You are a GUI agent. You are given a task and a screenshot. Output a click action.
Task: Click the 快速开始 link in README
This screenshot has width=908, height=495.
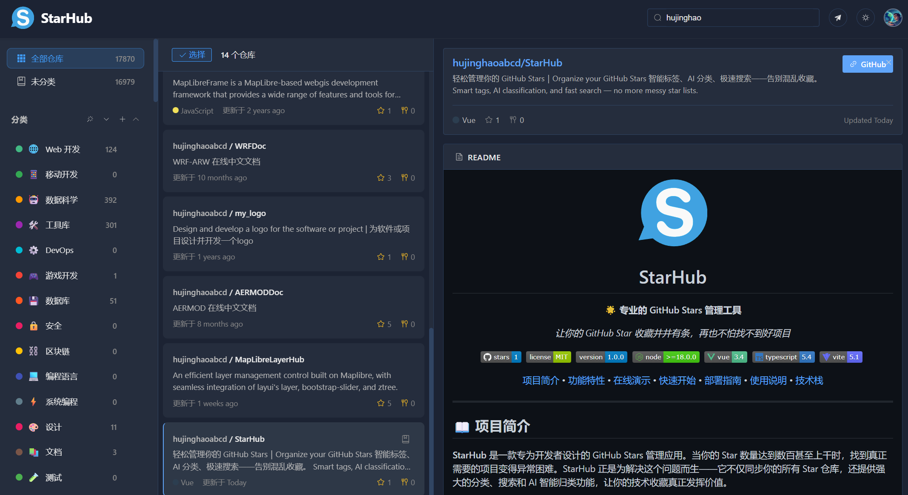tap(677, 380)
